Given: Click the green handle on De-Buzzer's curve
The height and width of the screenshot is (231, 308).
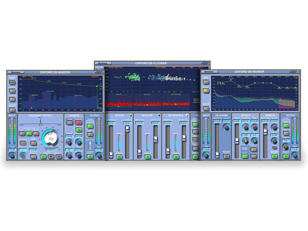Looking at the screenshot, I should [97, 87].
